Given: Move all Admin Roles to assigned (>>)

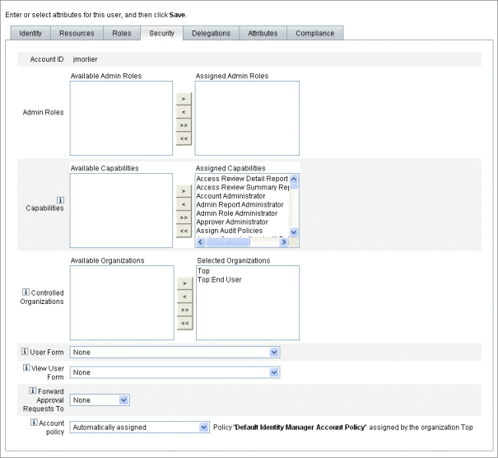Looking at the screenshot, I should [x=184, y=125].
